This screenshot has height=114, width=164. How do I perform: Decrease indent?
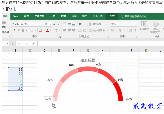[80, 30]
